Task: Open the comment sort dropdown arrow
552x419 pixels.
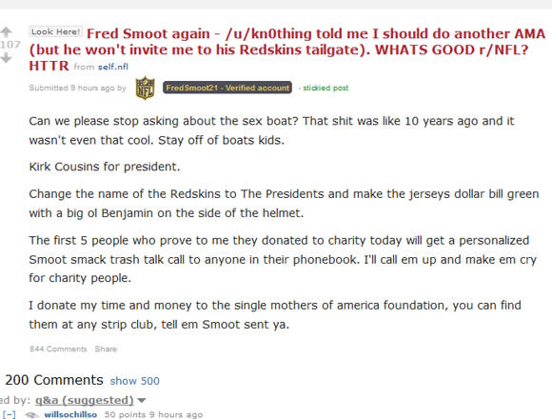Action: (142, 400)
